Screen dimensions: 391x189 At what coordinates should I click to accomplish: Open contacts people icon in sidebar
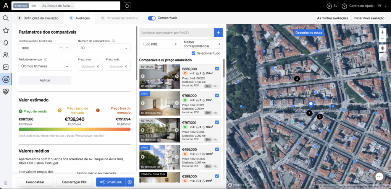point(6,55)
